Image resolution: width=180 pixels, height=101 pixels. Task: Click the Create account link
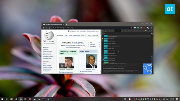point(91,31)
